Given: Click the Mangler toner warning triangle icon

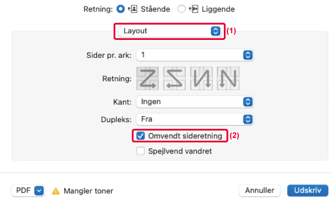Looking at the screenshot, I should [56, 191].
